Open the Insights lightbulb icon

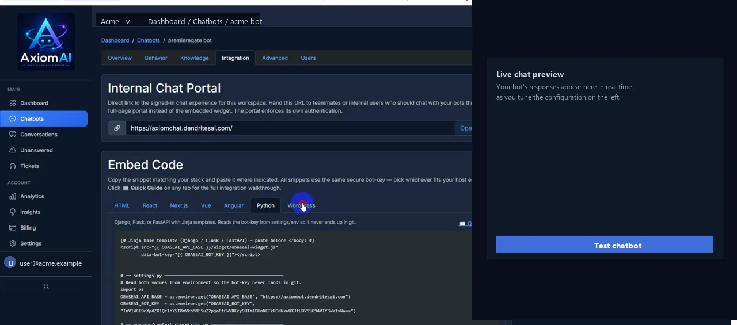(x=13, y=212)
